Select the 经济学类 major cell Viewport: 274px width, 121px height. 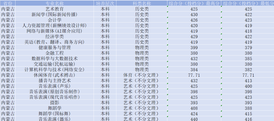click(55, 36)
